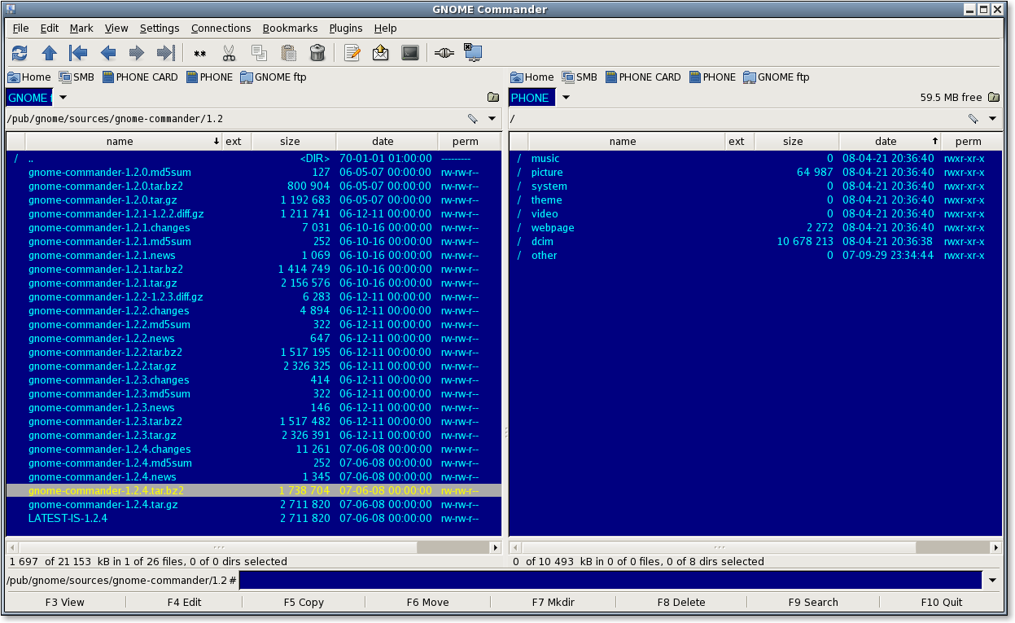Select gnome-commander-1.2.4.tar.gz file
This screenshot has height=623, width=1015.
tap(254, 505)
